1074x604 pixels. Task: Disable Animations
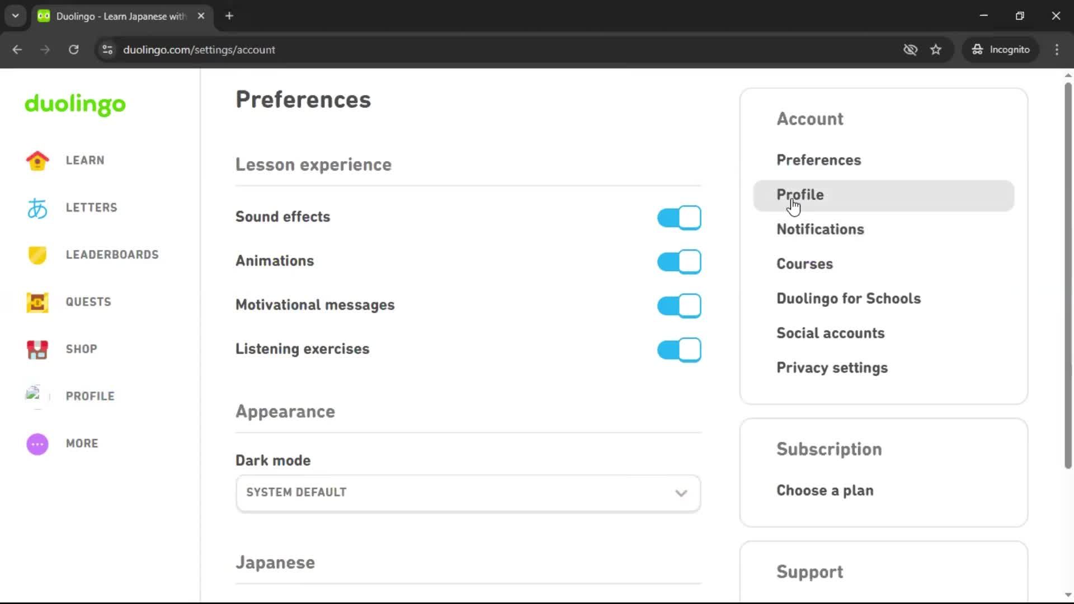(679, 261)
